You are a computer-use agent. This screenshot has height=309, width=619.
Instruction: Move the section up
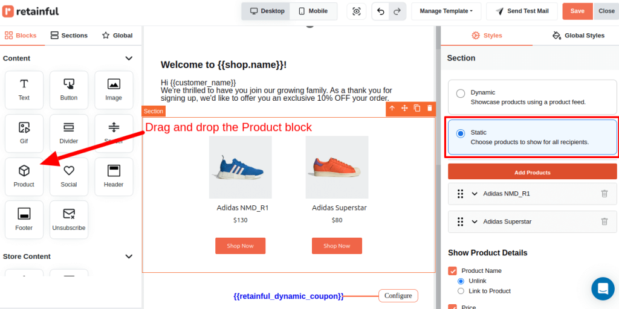[x=392, y=109]
